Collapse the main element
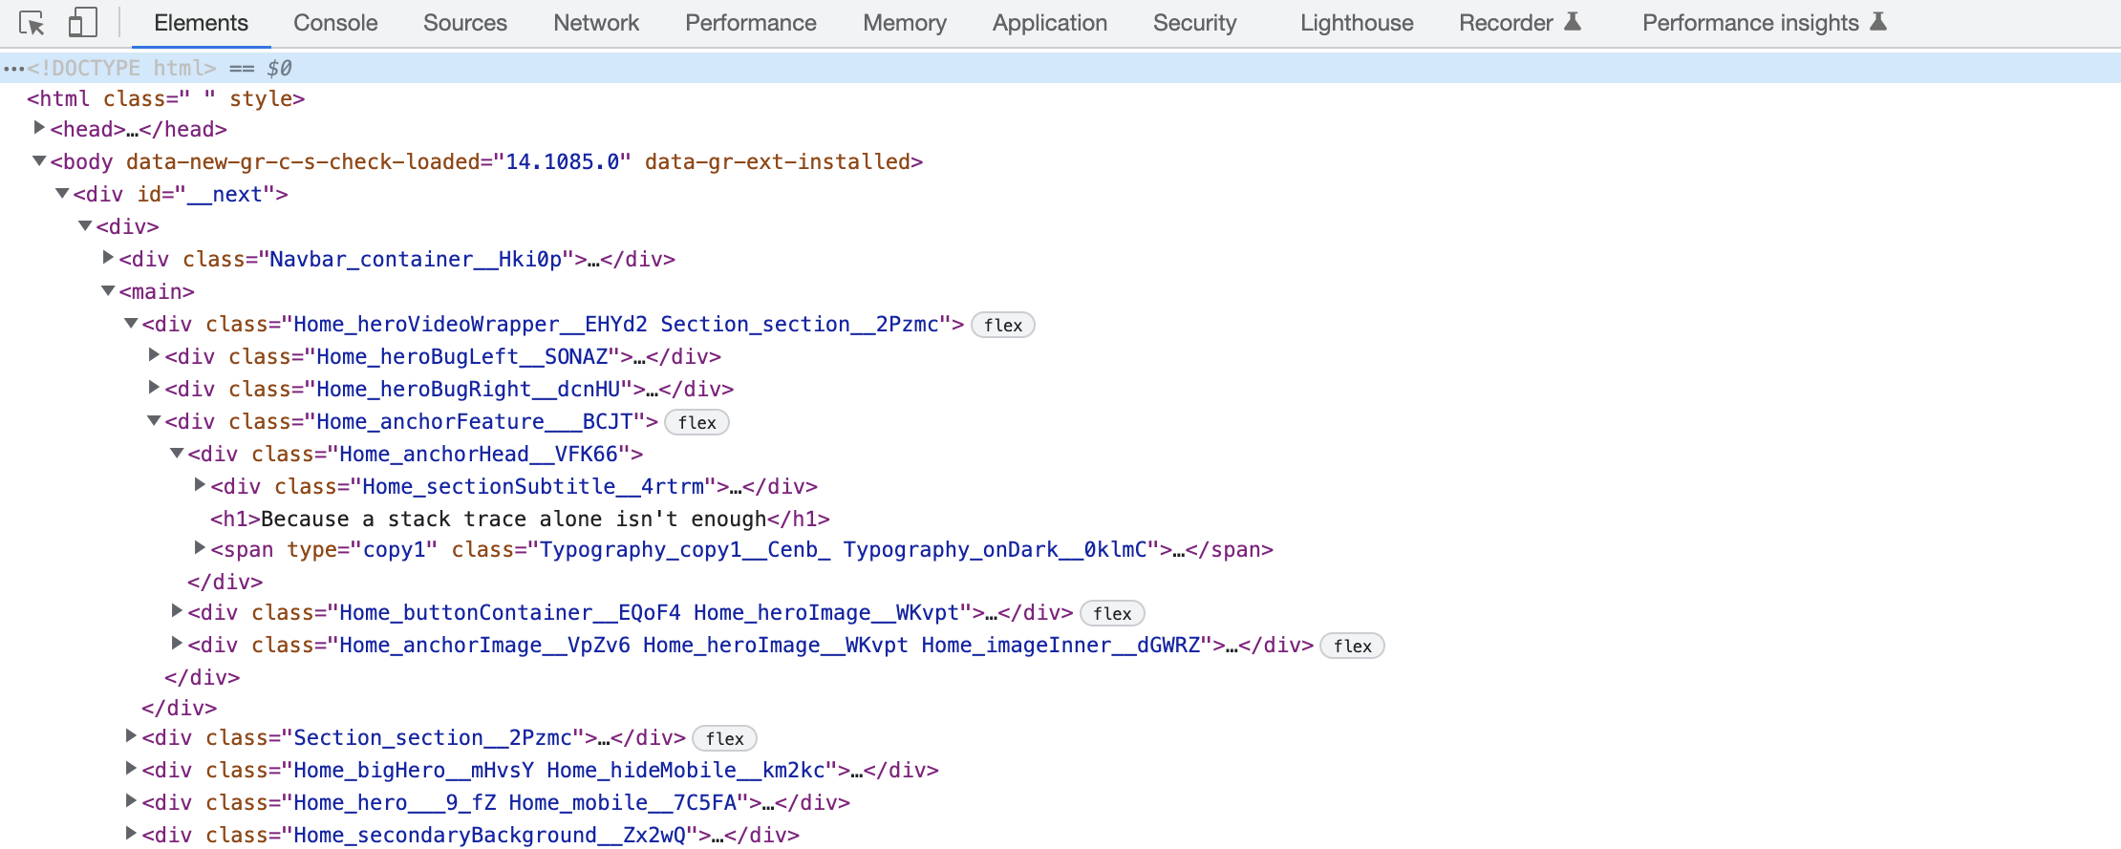This screenshot has height=849, width=2121. [x=108, y=290]
